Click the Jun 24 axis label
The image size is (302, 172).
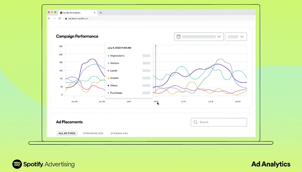(74, 102)
